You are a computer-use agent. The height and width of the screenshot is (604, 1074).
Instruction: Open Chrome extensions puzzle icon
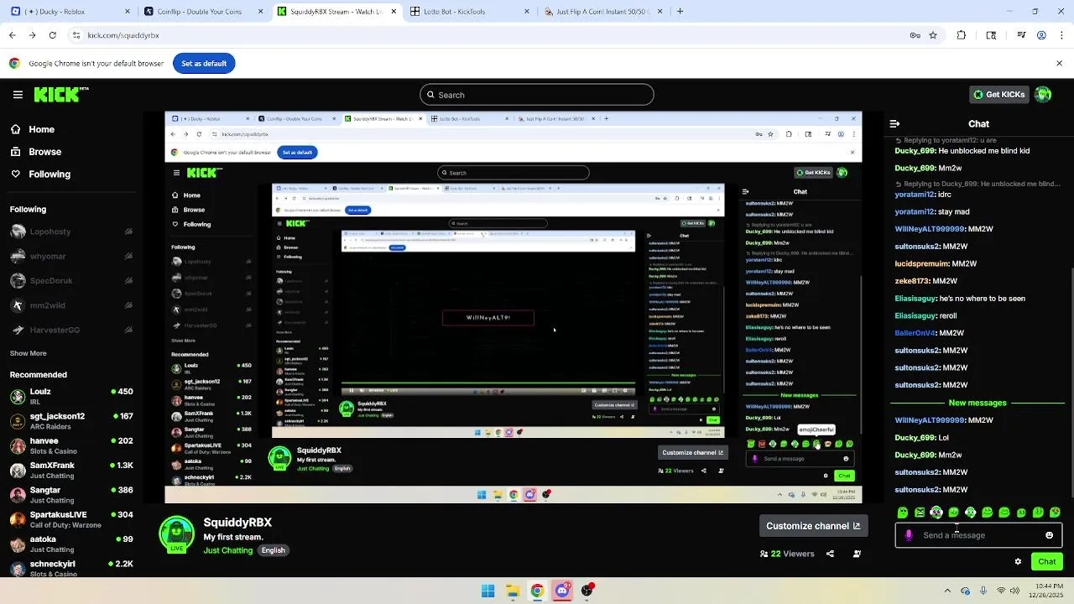coord(962,35)
